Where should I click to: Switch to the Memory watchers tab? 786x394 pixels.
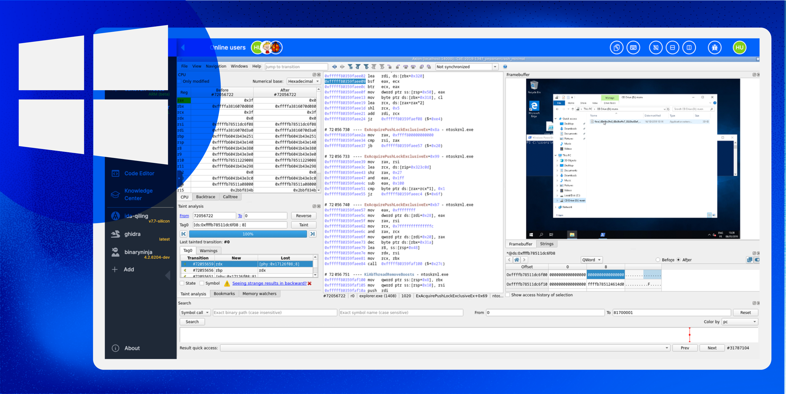(259, 294)
